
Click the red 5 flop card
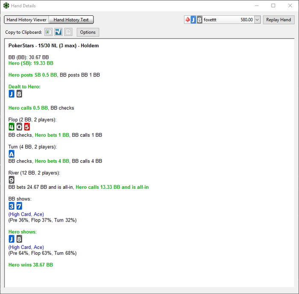point(27,127)
